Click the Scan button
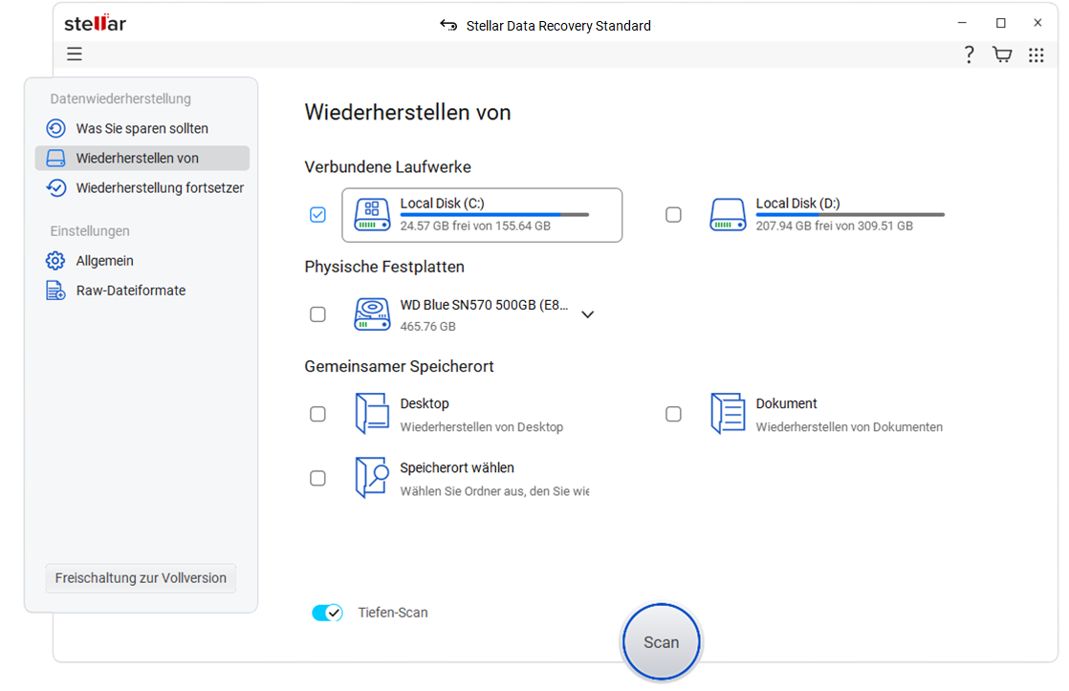The width and height of the screenshot is (1069, 691). (661, 641)
